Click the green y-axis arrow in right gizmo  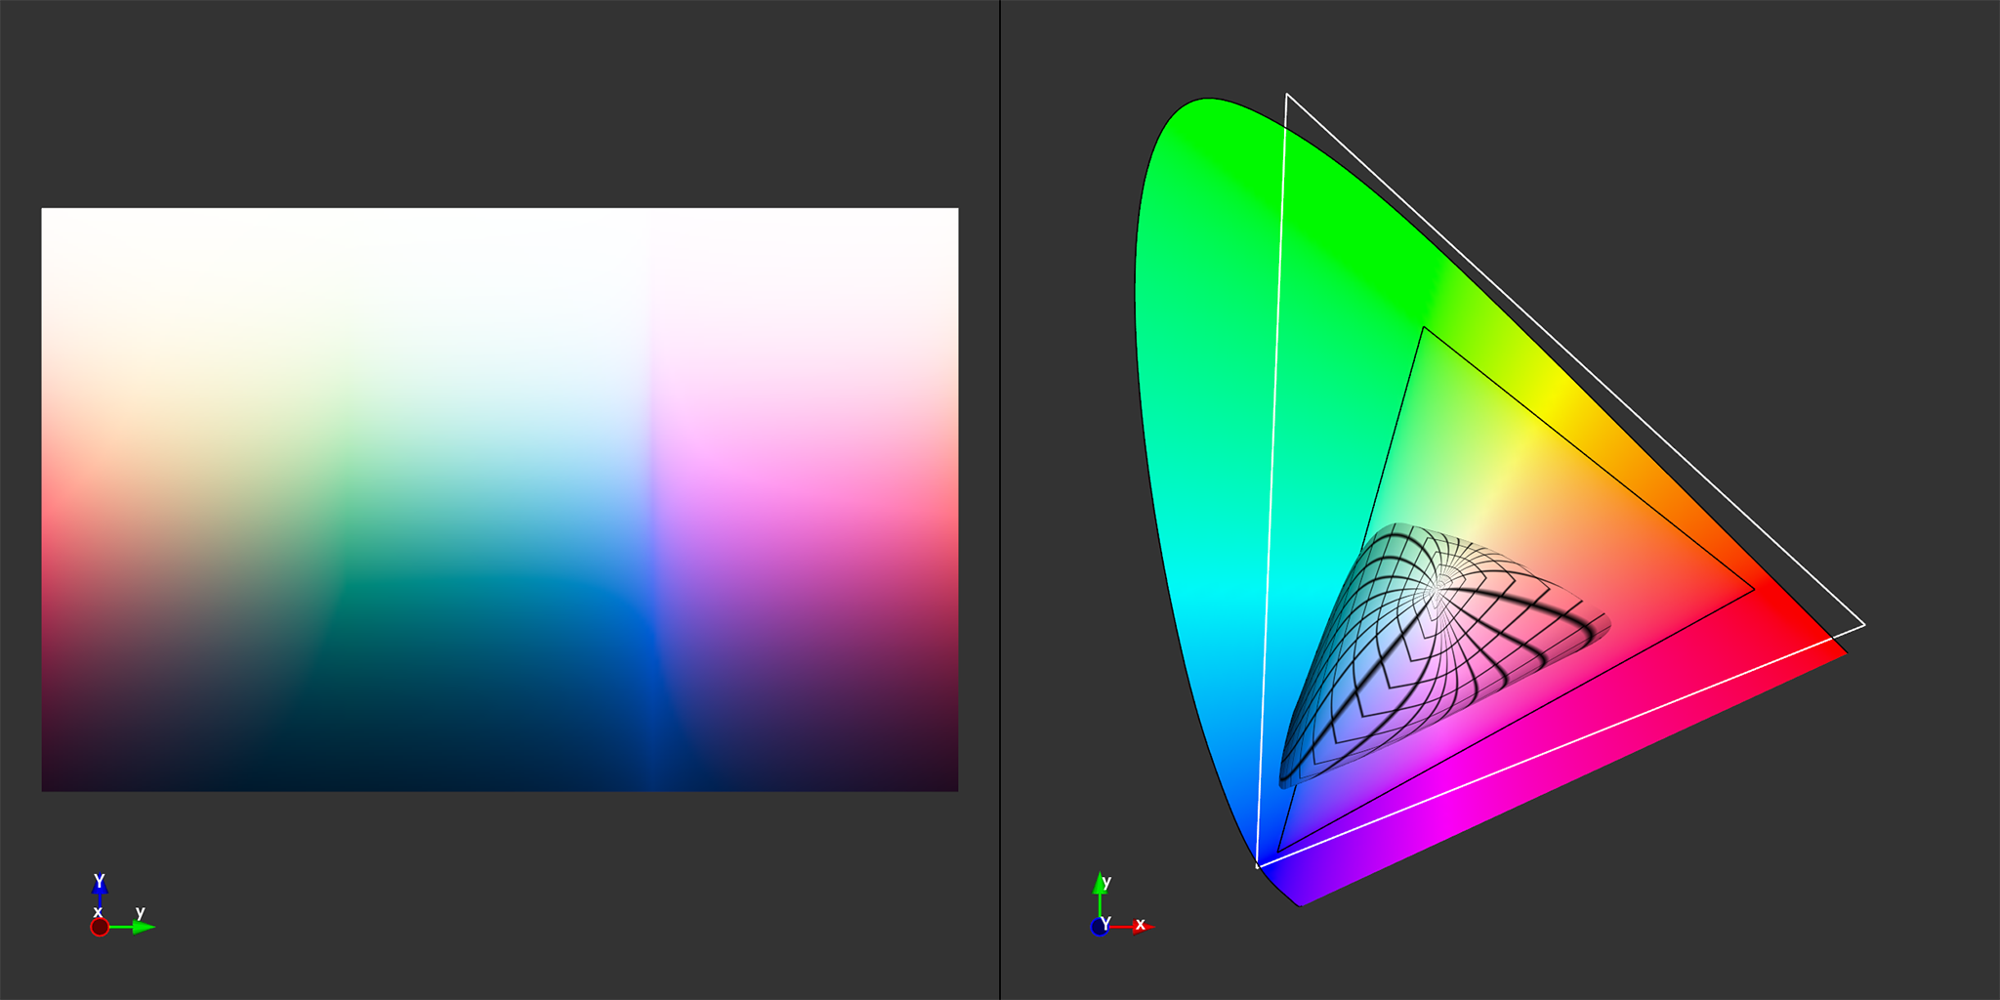[x=1101, y=883]
